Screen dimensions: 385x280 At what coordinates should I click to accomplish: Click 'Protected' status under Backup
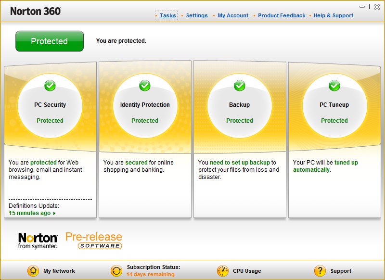(x=240, y=120)
